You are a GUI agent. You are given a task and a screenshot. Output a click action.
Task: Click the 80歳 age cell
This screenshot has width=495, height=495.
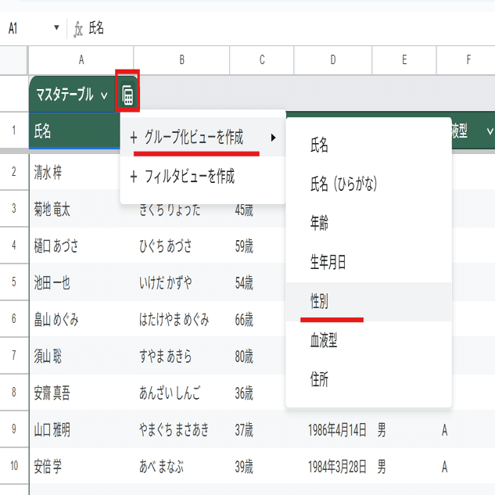coord(257,356)
